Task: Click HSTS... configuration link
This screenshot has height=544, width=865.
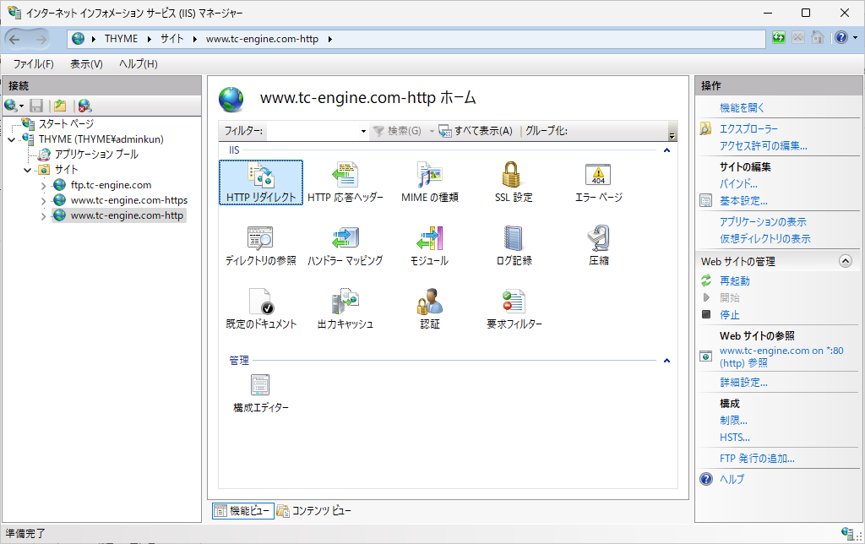Action: pyautogui.click(x=734, y=438)
